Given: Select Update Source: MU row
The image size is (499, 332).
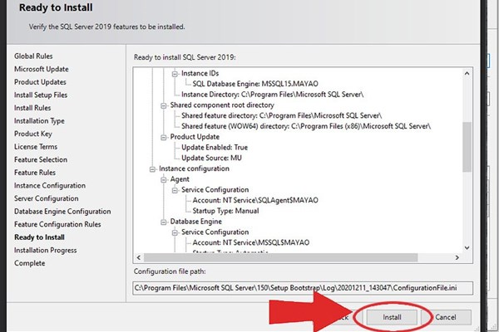Looking at the screenshot, I should [211, 159].
